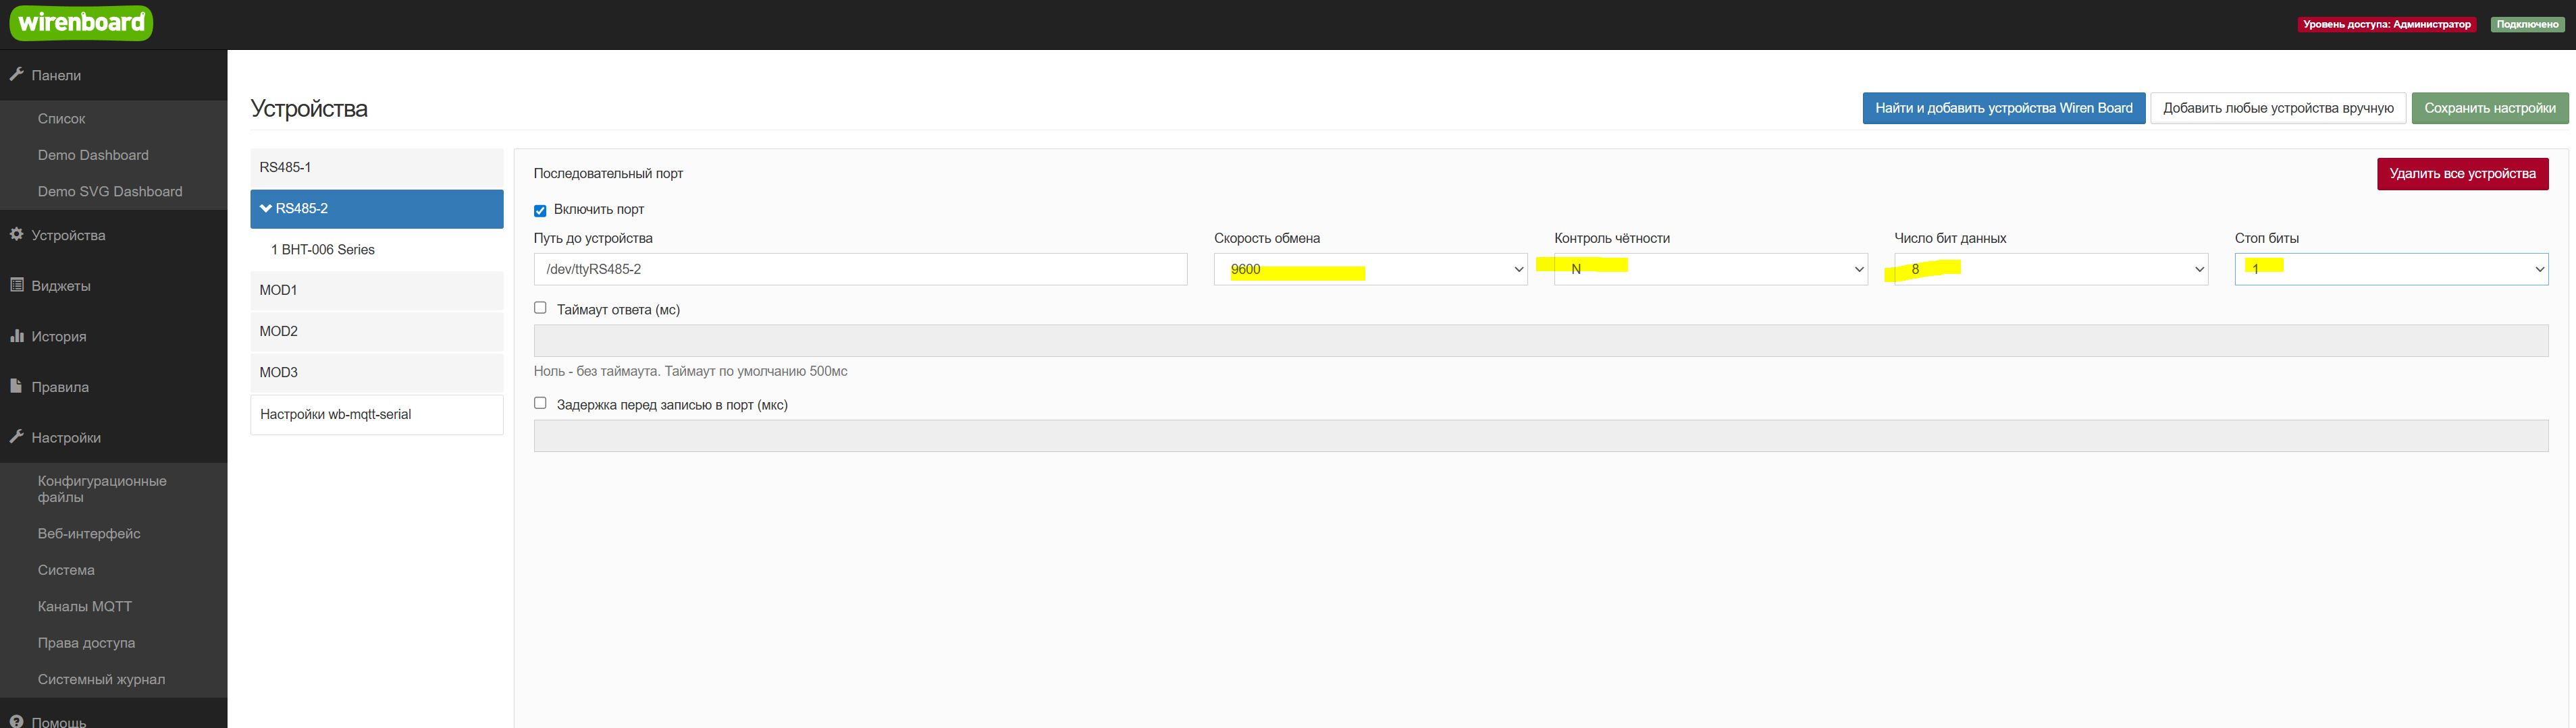The height and width of the screenshot is (728, 2576).
Task: Click Удалить все устройства button
Action: 2462,174
